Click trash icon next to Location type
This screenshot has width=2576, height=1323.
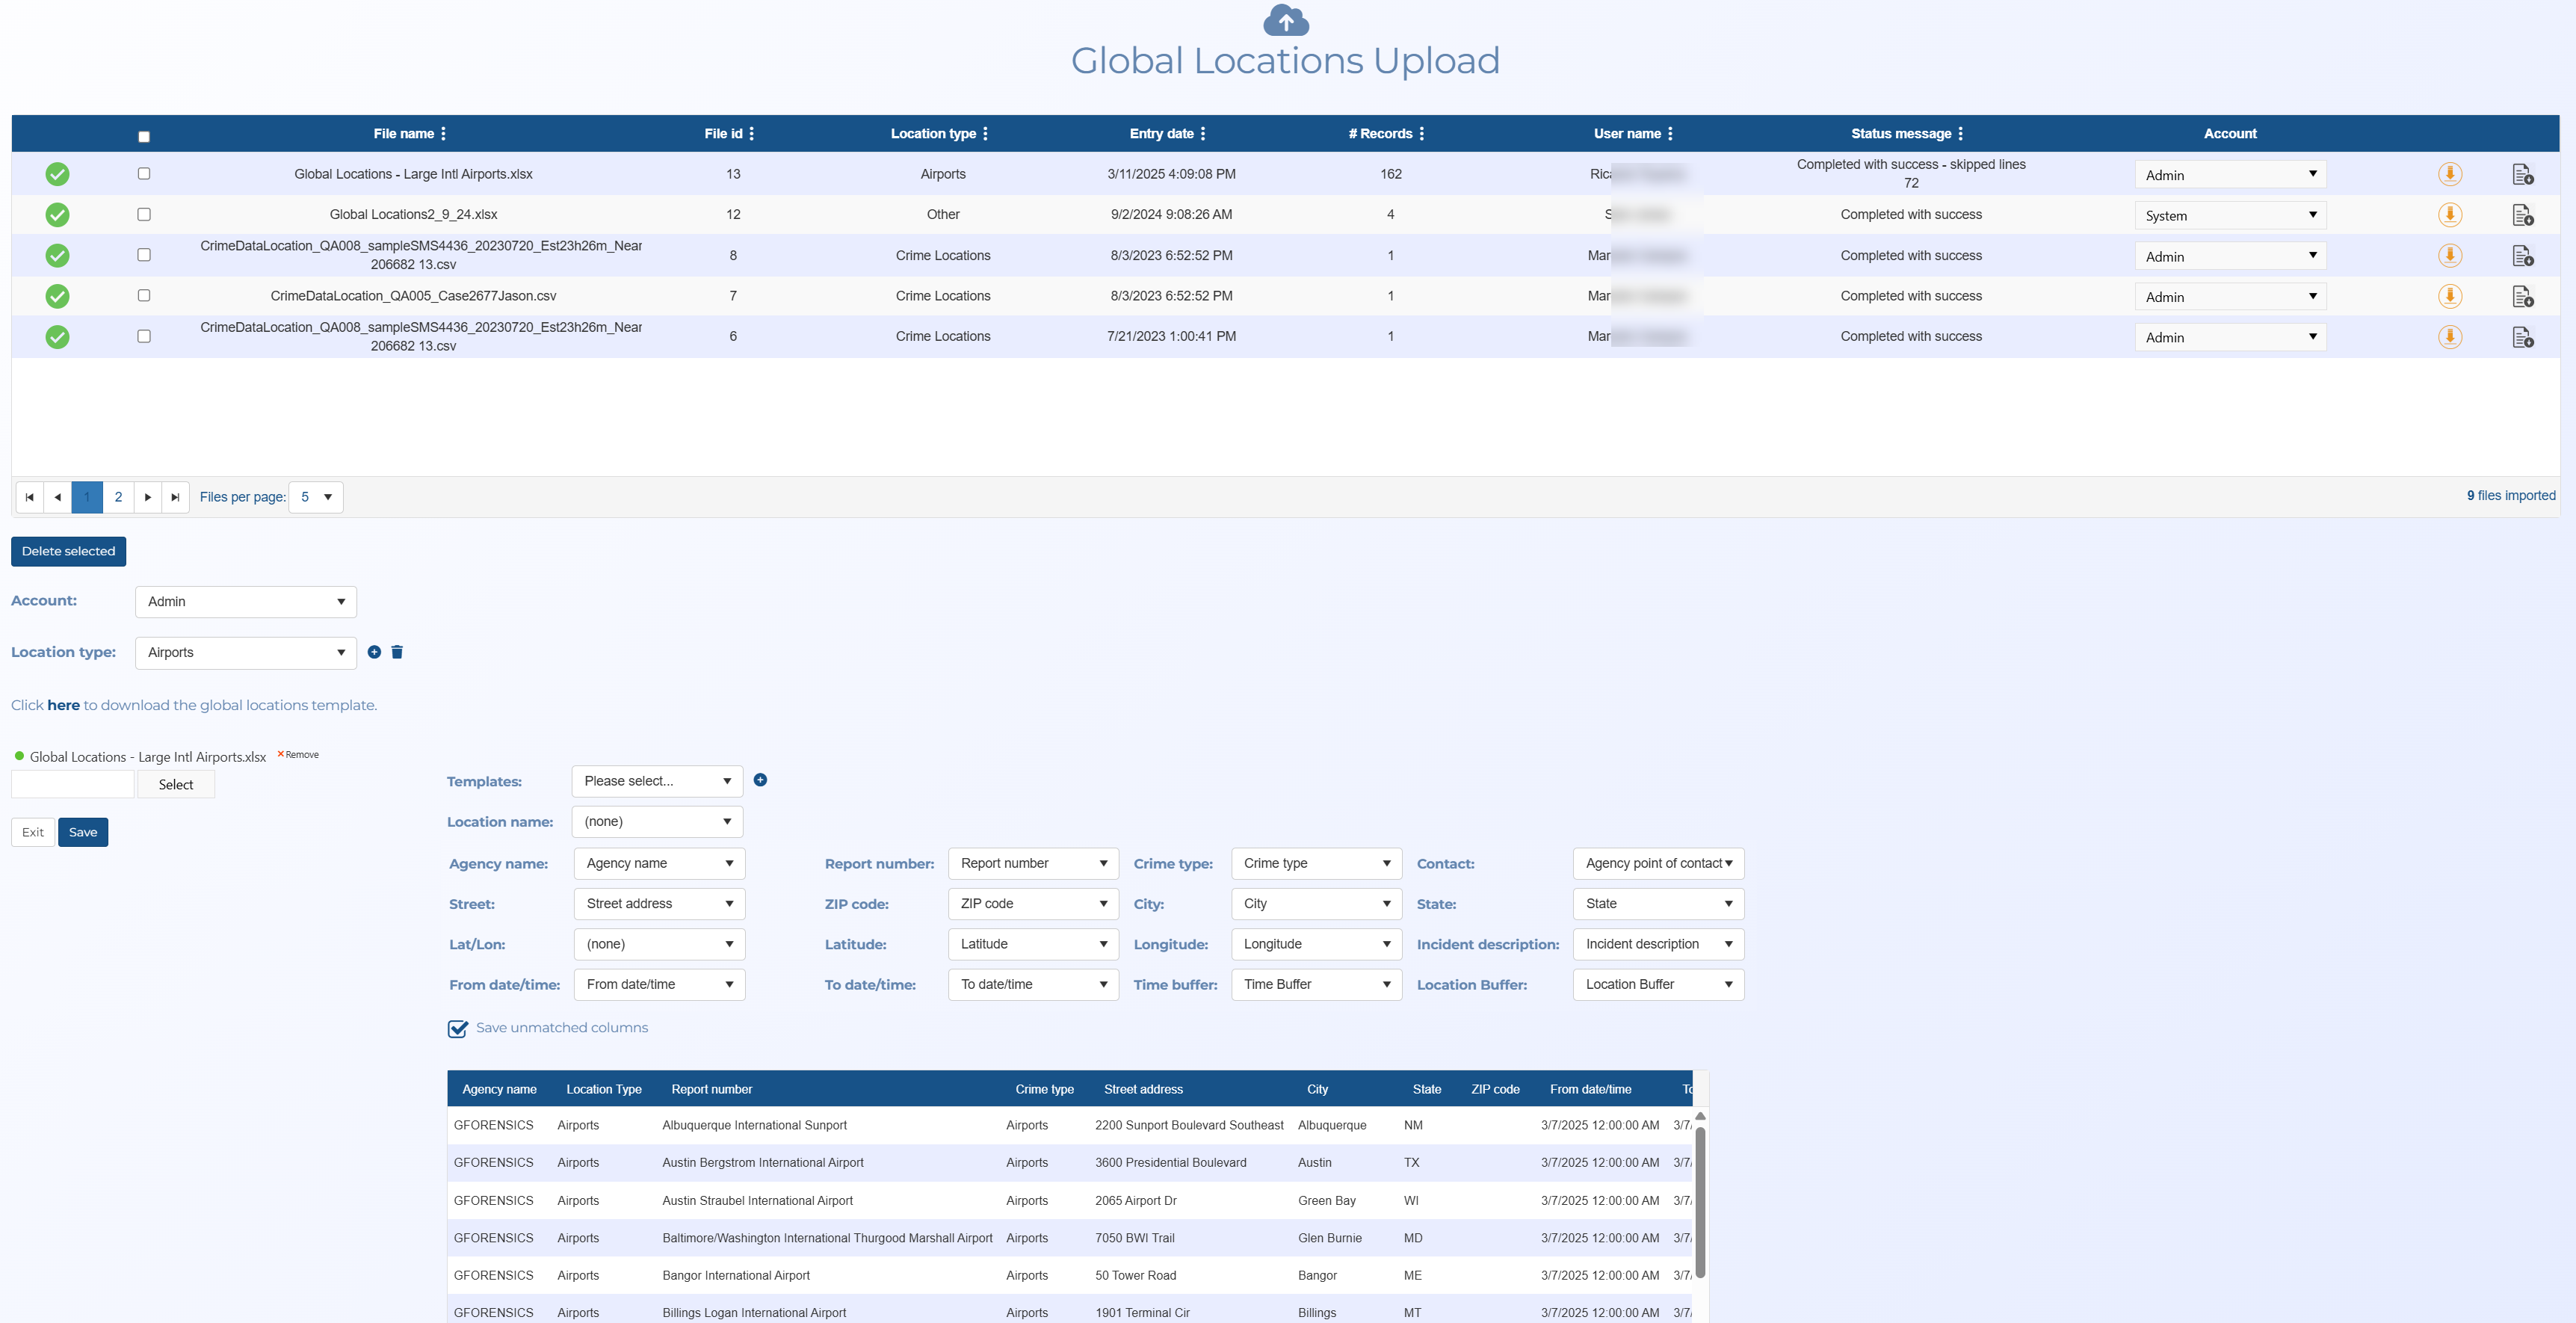[397, 652]
